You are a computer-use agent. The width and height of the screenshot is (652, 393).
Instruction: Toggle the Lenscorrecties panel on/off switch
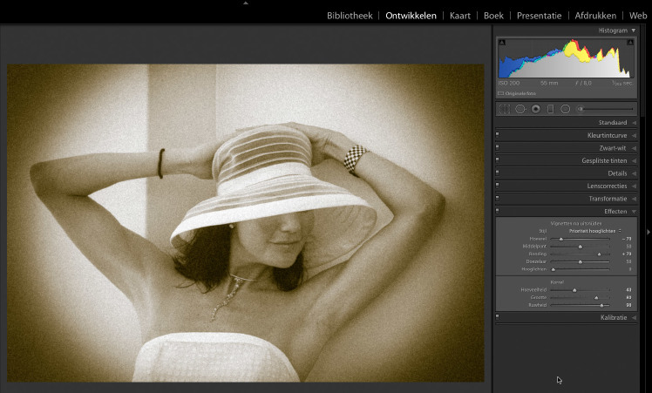click(x=498, y=186)
